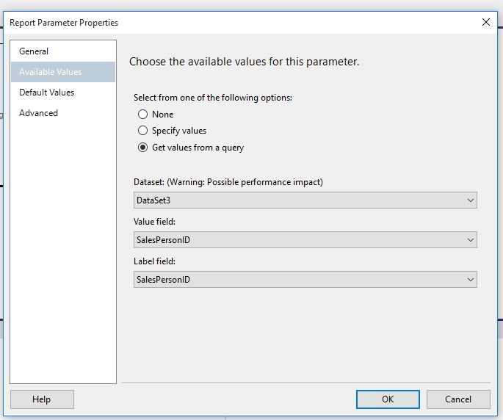Switch to the Default Values page

pyautogui.click(x=46, y=93)
